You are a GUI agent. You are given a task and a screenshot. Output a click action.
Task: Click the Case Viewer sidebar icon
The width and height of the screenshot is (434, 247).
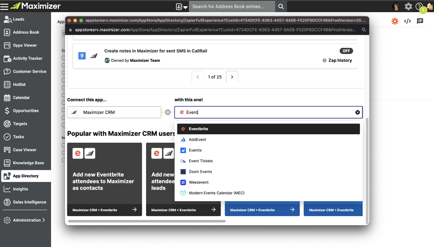pos(7,150)
